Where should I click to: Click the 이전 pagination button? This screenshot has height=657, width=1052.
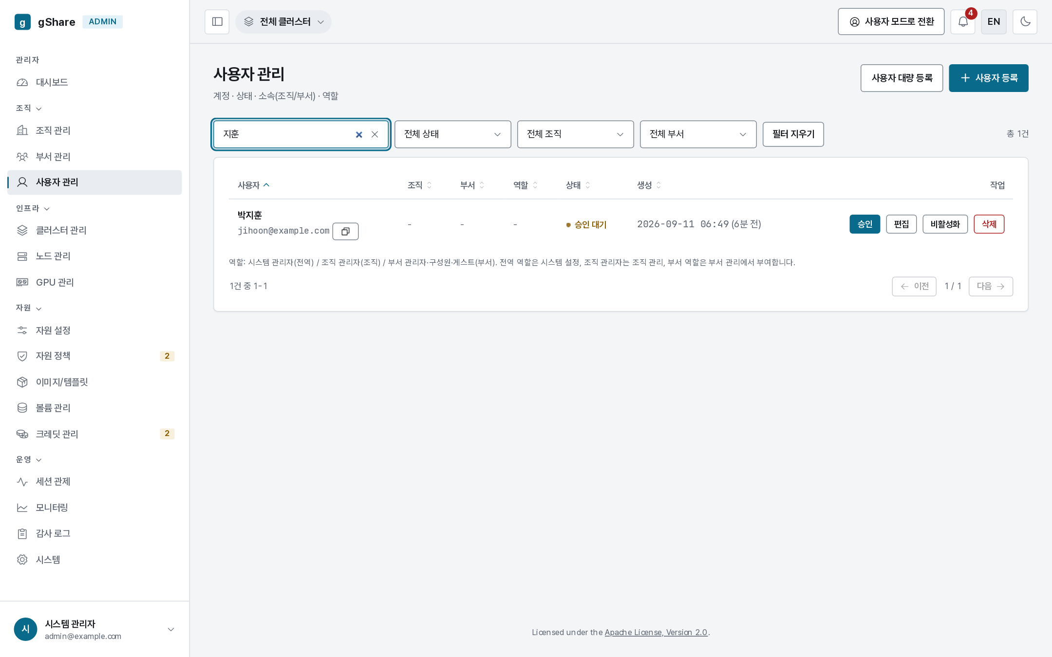click(914, 286)
